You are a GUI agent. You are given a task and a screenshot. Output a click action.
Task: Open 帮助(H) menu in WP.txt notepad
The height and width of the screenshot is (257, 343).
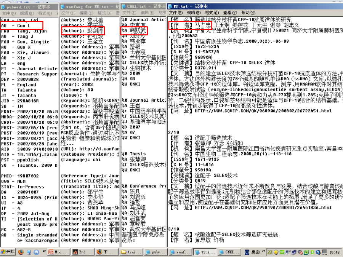pyautogui.click(x=248, y=13)
